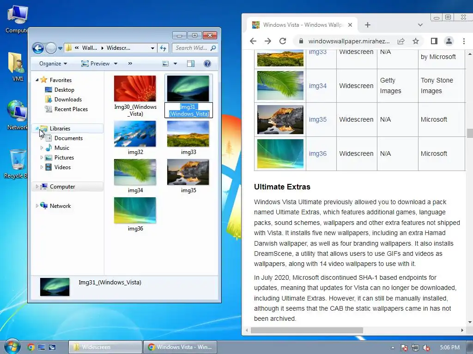This screenshot has height=354, width=473.
Task: Click the Img31 filename rename box
Action: [x=188, y=110]
